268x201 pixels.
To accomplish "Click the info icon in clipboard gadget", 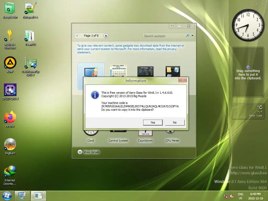I will (x=248, y=67).
